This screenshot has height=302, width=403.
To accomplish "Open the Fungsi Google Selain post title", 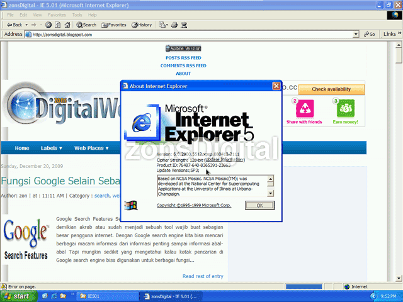I will pos(60,181).
